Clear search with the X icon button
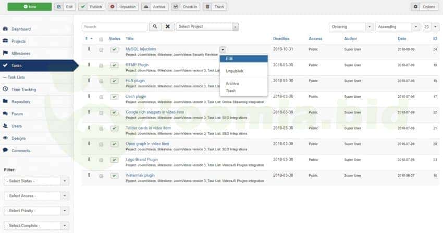443x233 pixels. [x=167, y=27]
